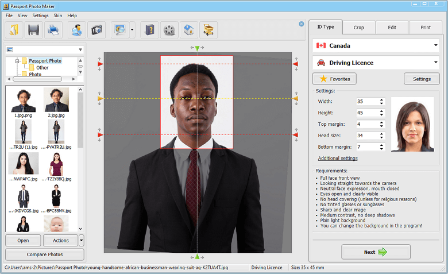Collapse the Passport Photo folder node
This screenshot has width=448, height=274.
tap(17, 61)
